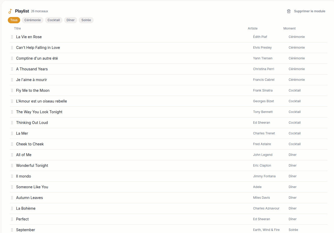Click artist Yann Tiersen
This screenshot has width=334, height=233.
pyautogui.click(x=263, y=58)
